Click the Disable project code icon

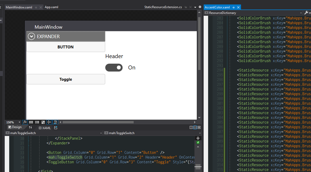click(55, 122)
